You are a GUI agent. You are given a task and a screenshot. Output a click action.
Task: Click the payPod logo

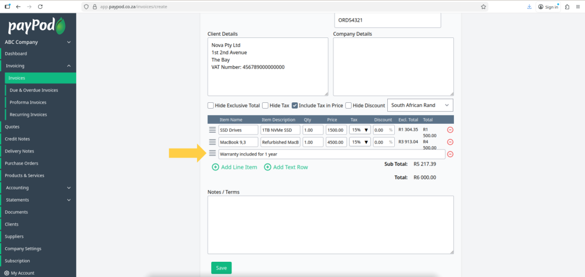point(37,26)
